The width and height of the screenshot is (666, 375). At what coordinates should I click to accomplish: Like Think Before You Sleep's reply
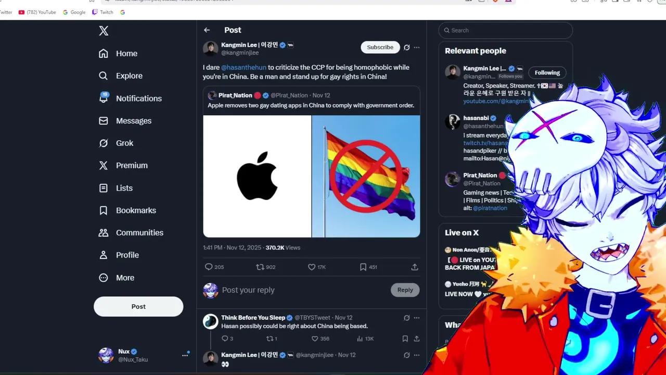315,339
